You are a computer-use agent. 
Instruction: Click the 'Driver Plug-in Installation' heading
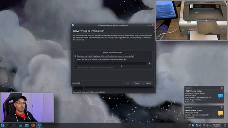(x=89, y=31)
